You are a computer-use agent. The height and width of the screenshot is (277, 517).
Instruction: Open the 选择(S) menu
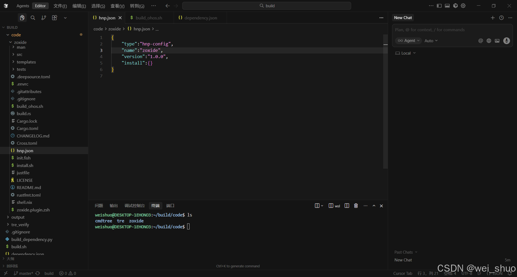pos(98,6)
